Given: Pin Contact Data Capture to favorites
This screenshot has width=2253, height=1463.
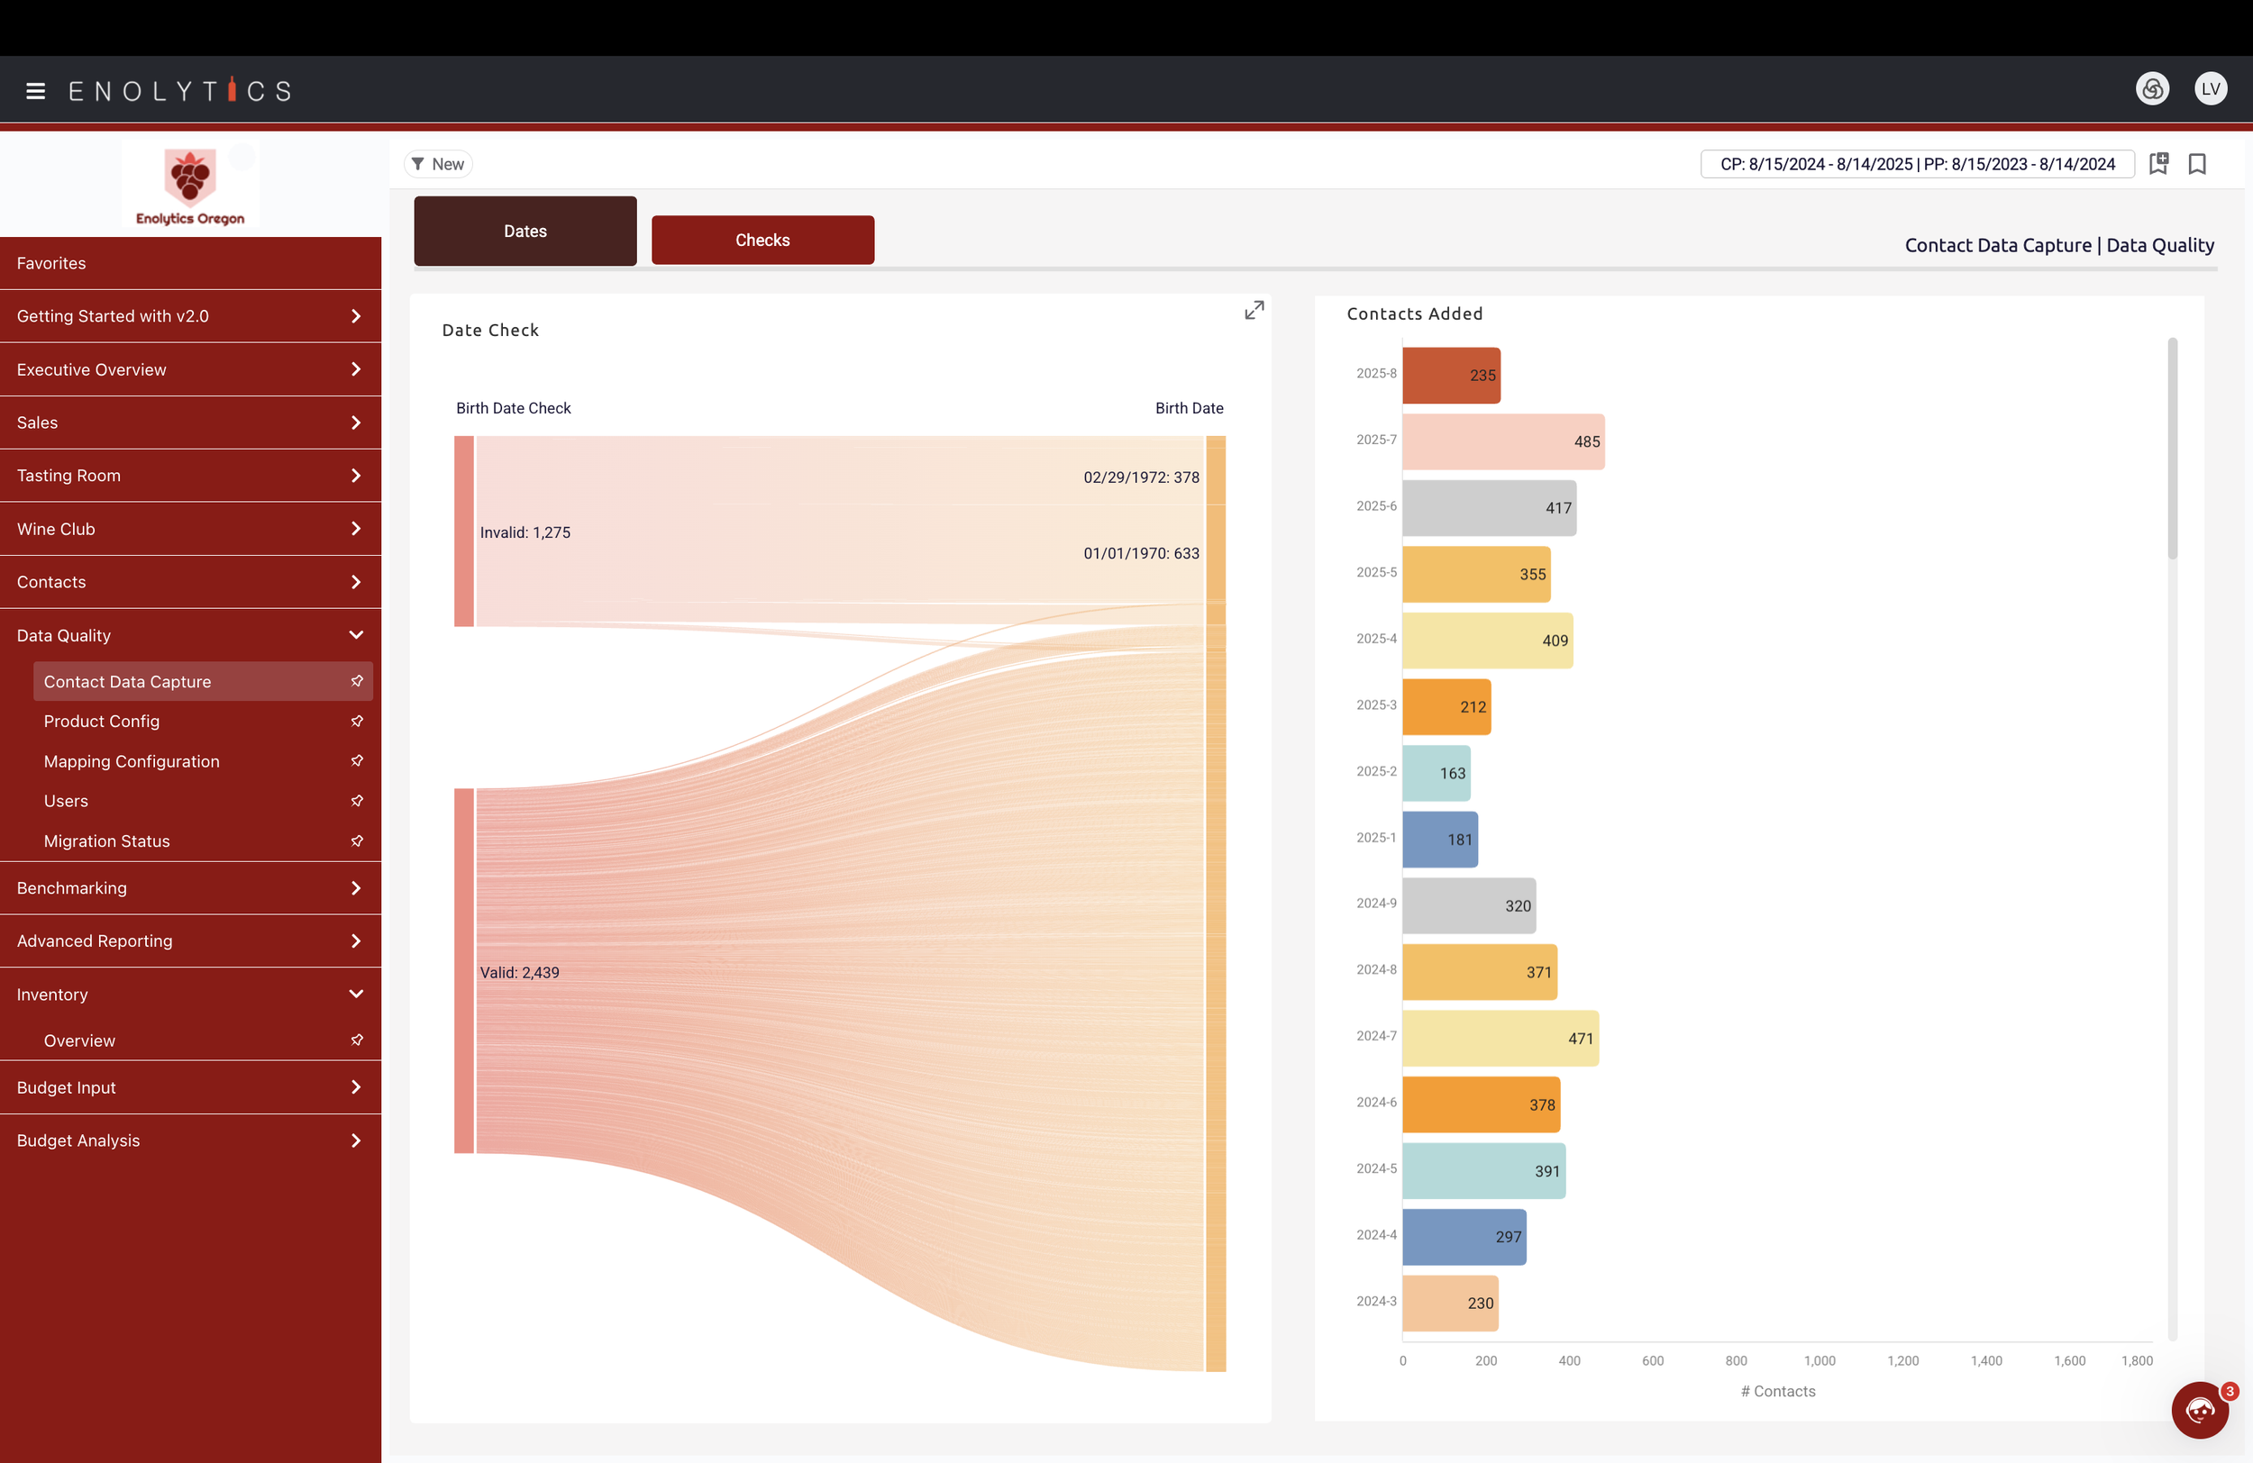Looking at the screenshot, I should coord(357,681).
